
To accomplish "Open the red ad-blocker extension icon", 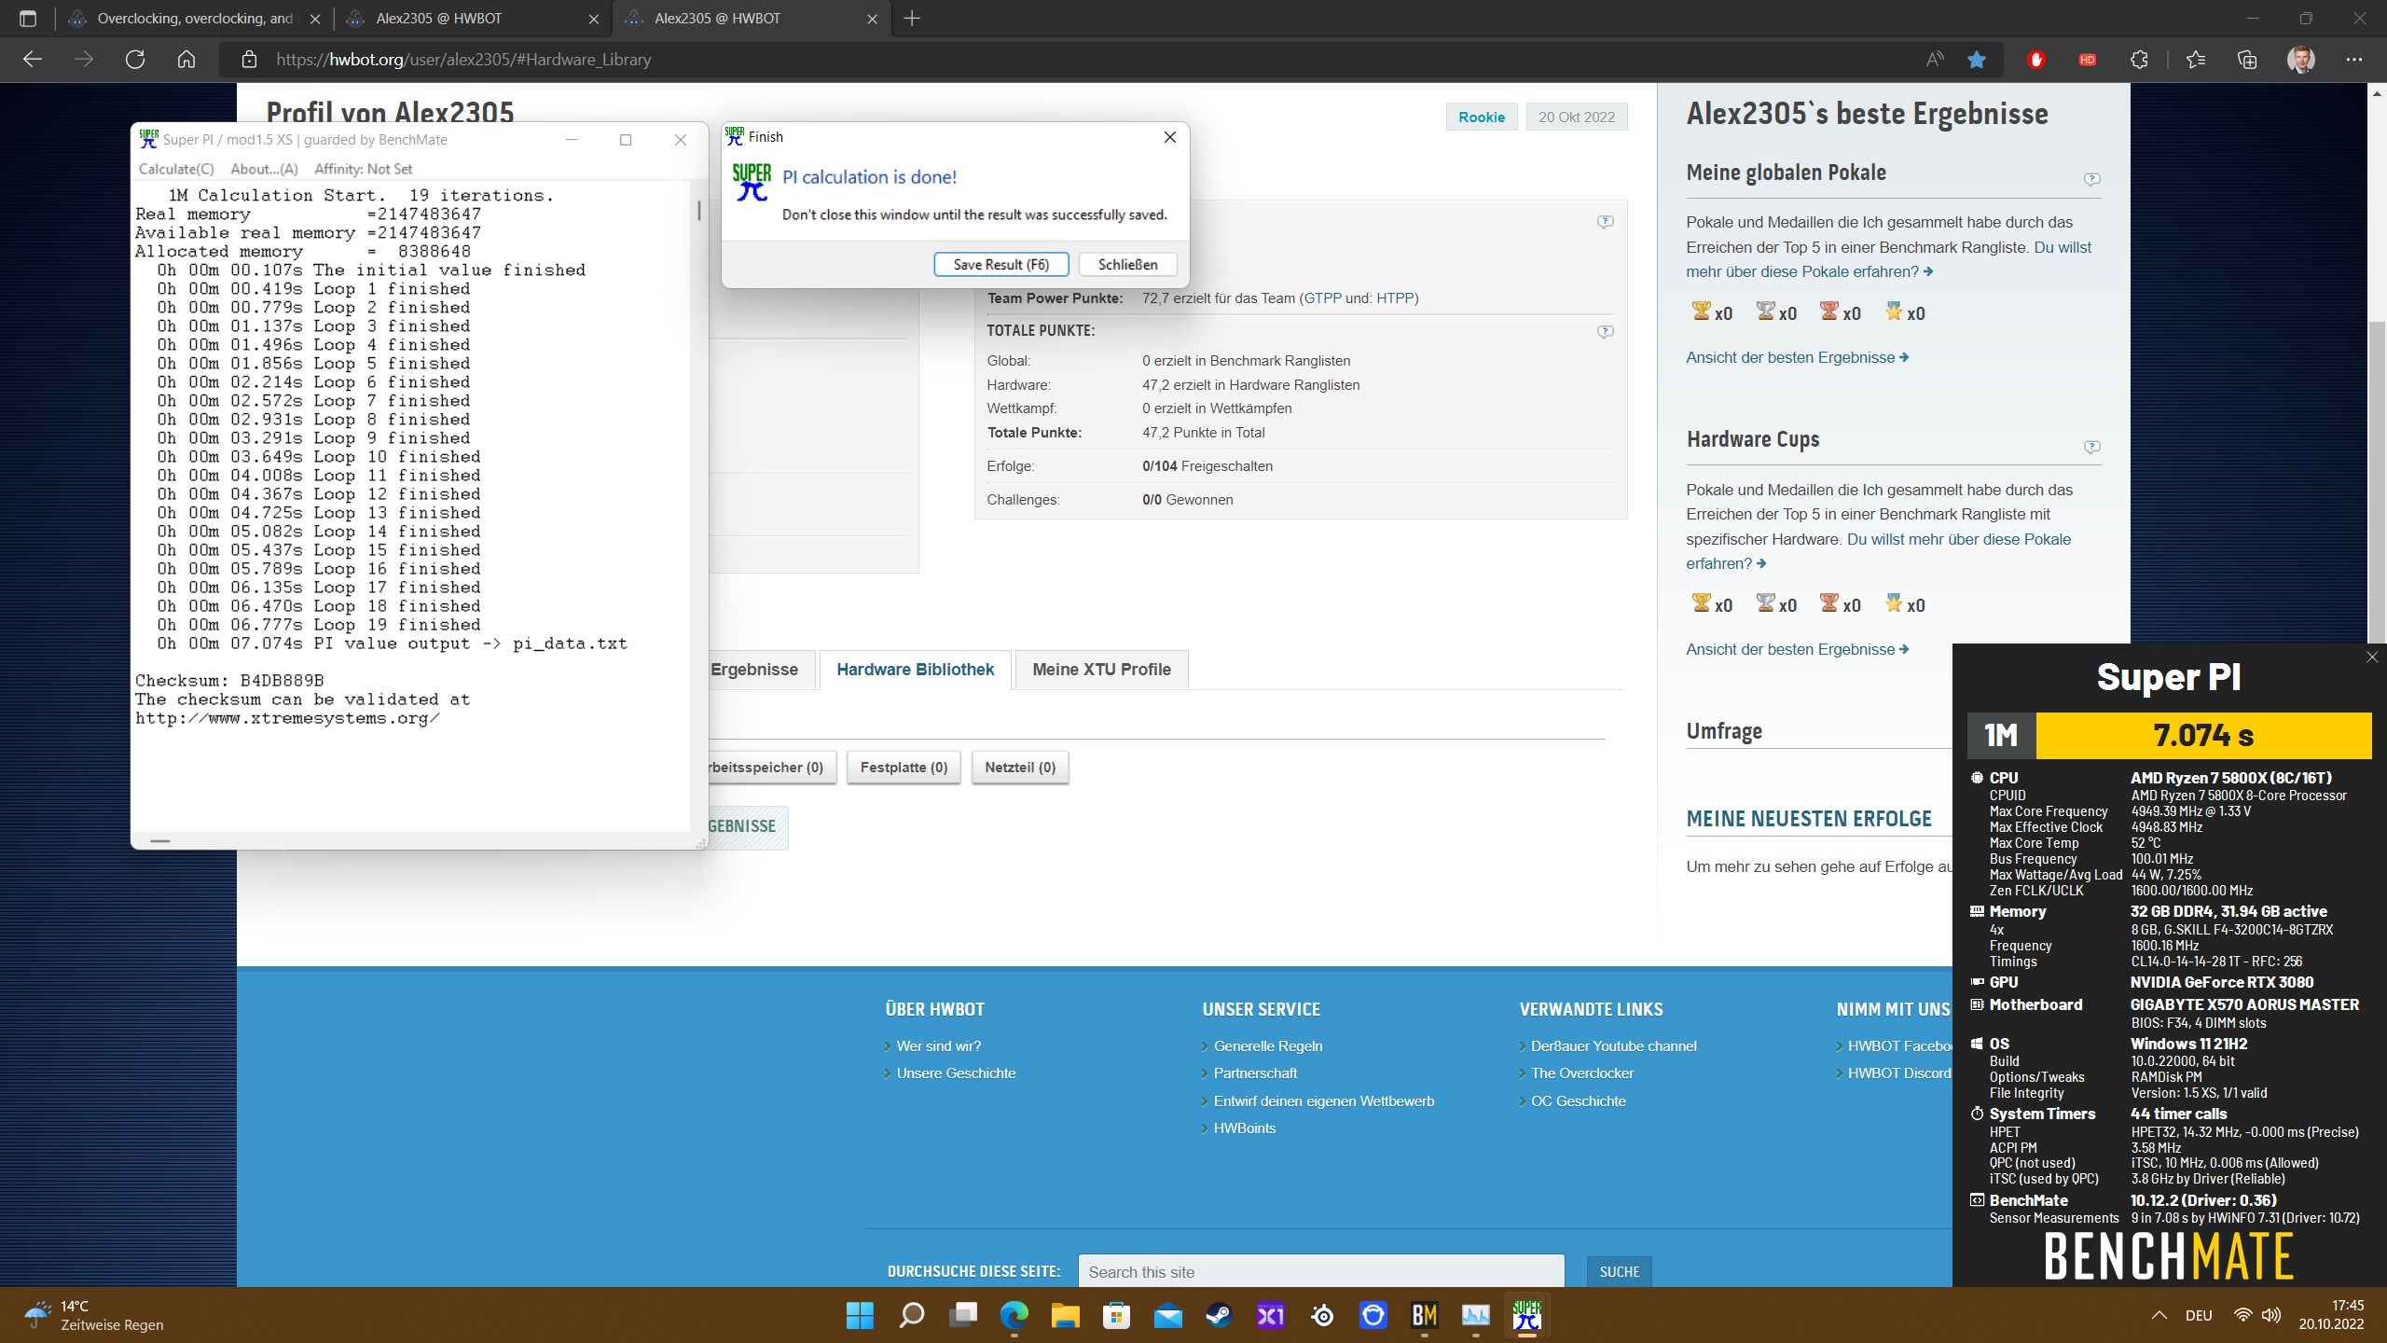I will (x=2036, y=60).
